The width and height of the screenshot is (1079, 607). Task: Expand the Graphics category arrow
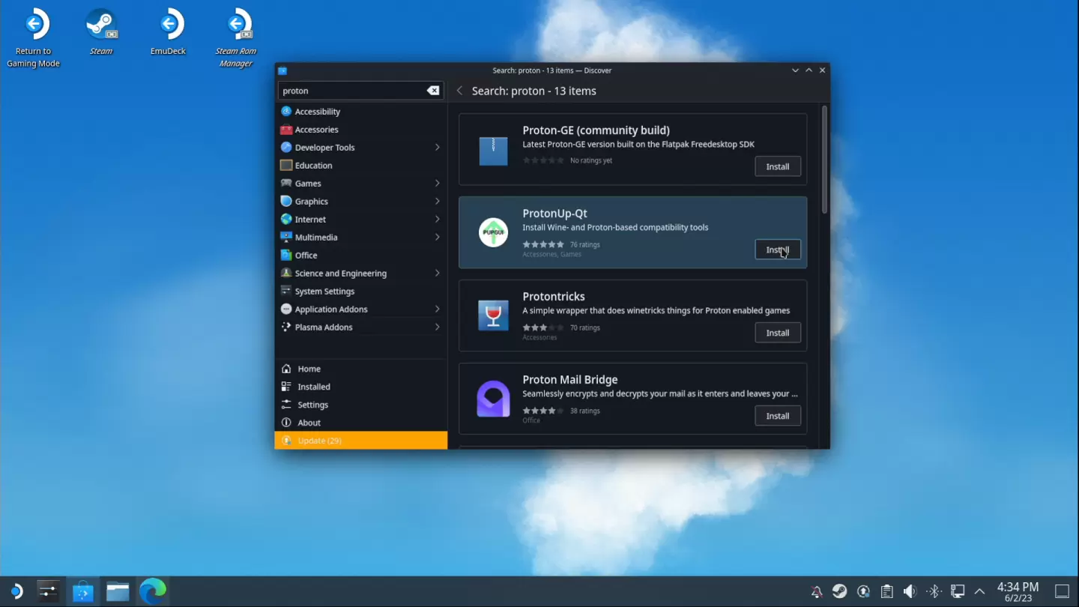[437, 202]
